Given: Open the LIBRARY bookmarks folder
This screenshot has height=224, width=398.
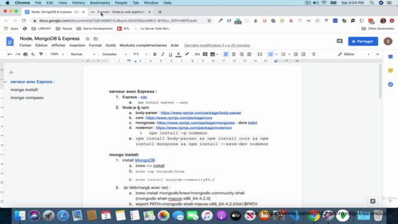Looking at the screenshot, I should [x=42, y=29].
